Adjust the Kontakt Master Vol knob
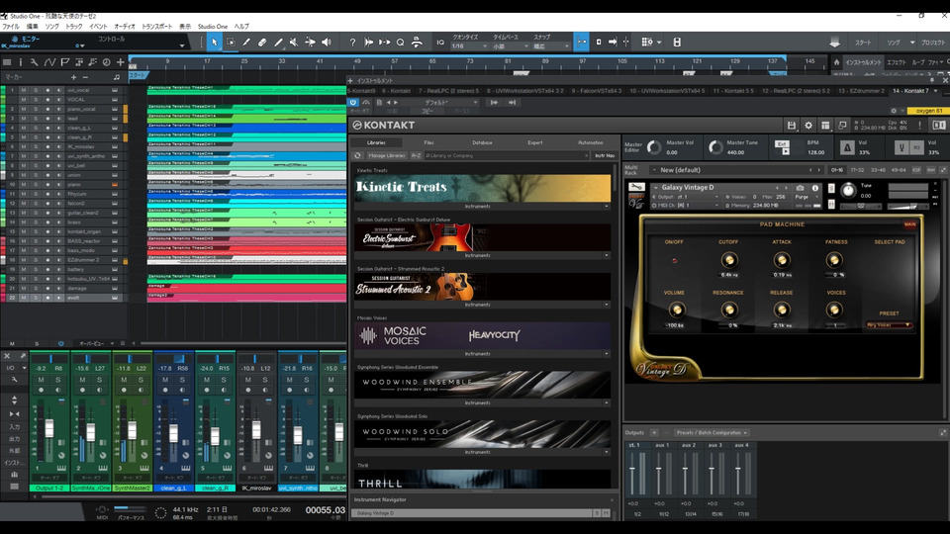This screenshot has height=534, width=950. [x=654, y=147]
